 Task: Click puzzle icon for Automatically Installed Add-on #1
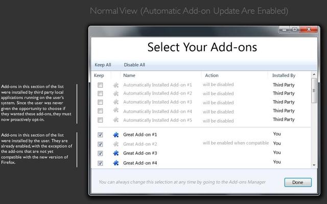116,85
